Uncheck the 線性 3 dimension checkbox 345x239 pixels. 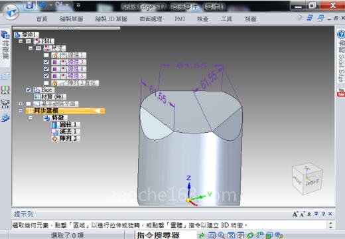tap(46, 62)
